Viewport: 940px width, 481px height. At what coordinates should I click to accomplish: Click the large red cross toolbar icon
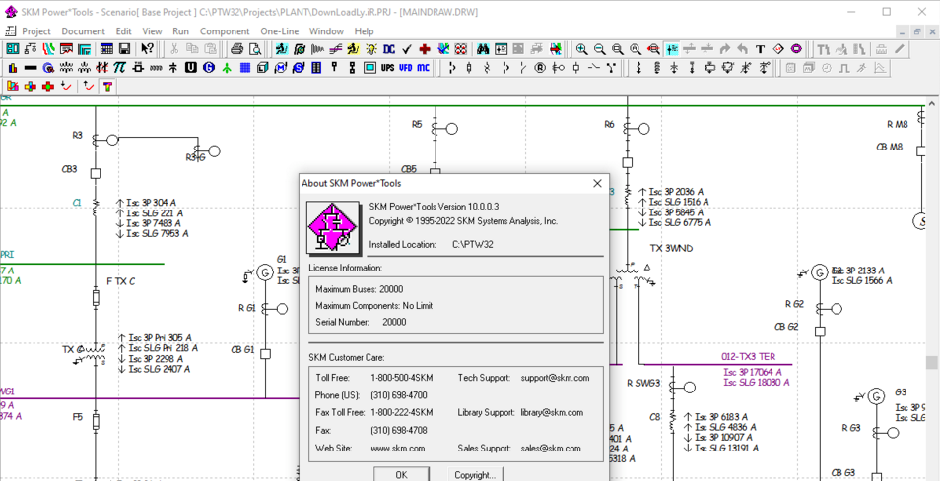pyautogui.click(x=425, y=49)
